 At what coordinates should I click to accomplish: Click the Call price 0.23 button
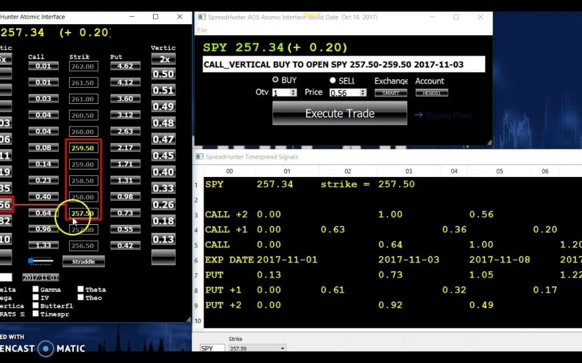[x=44, y=180]
